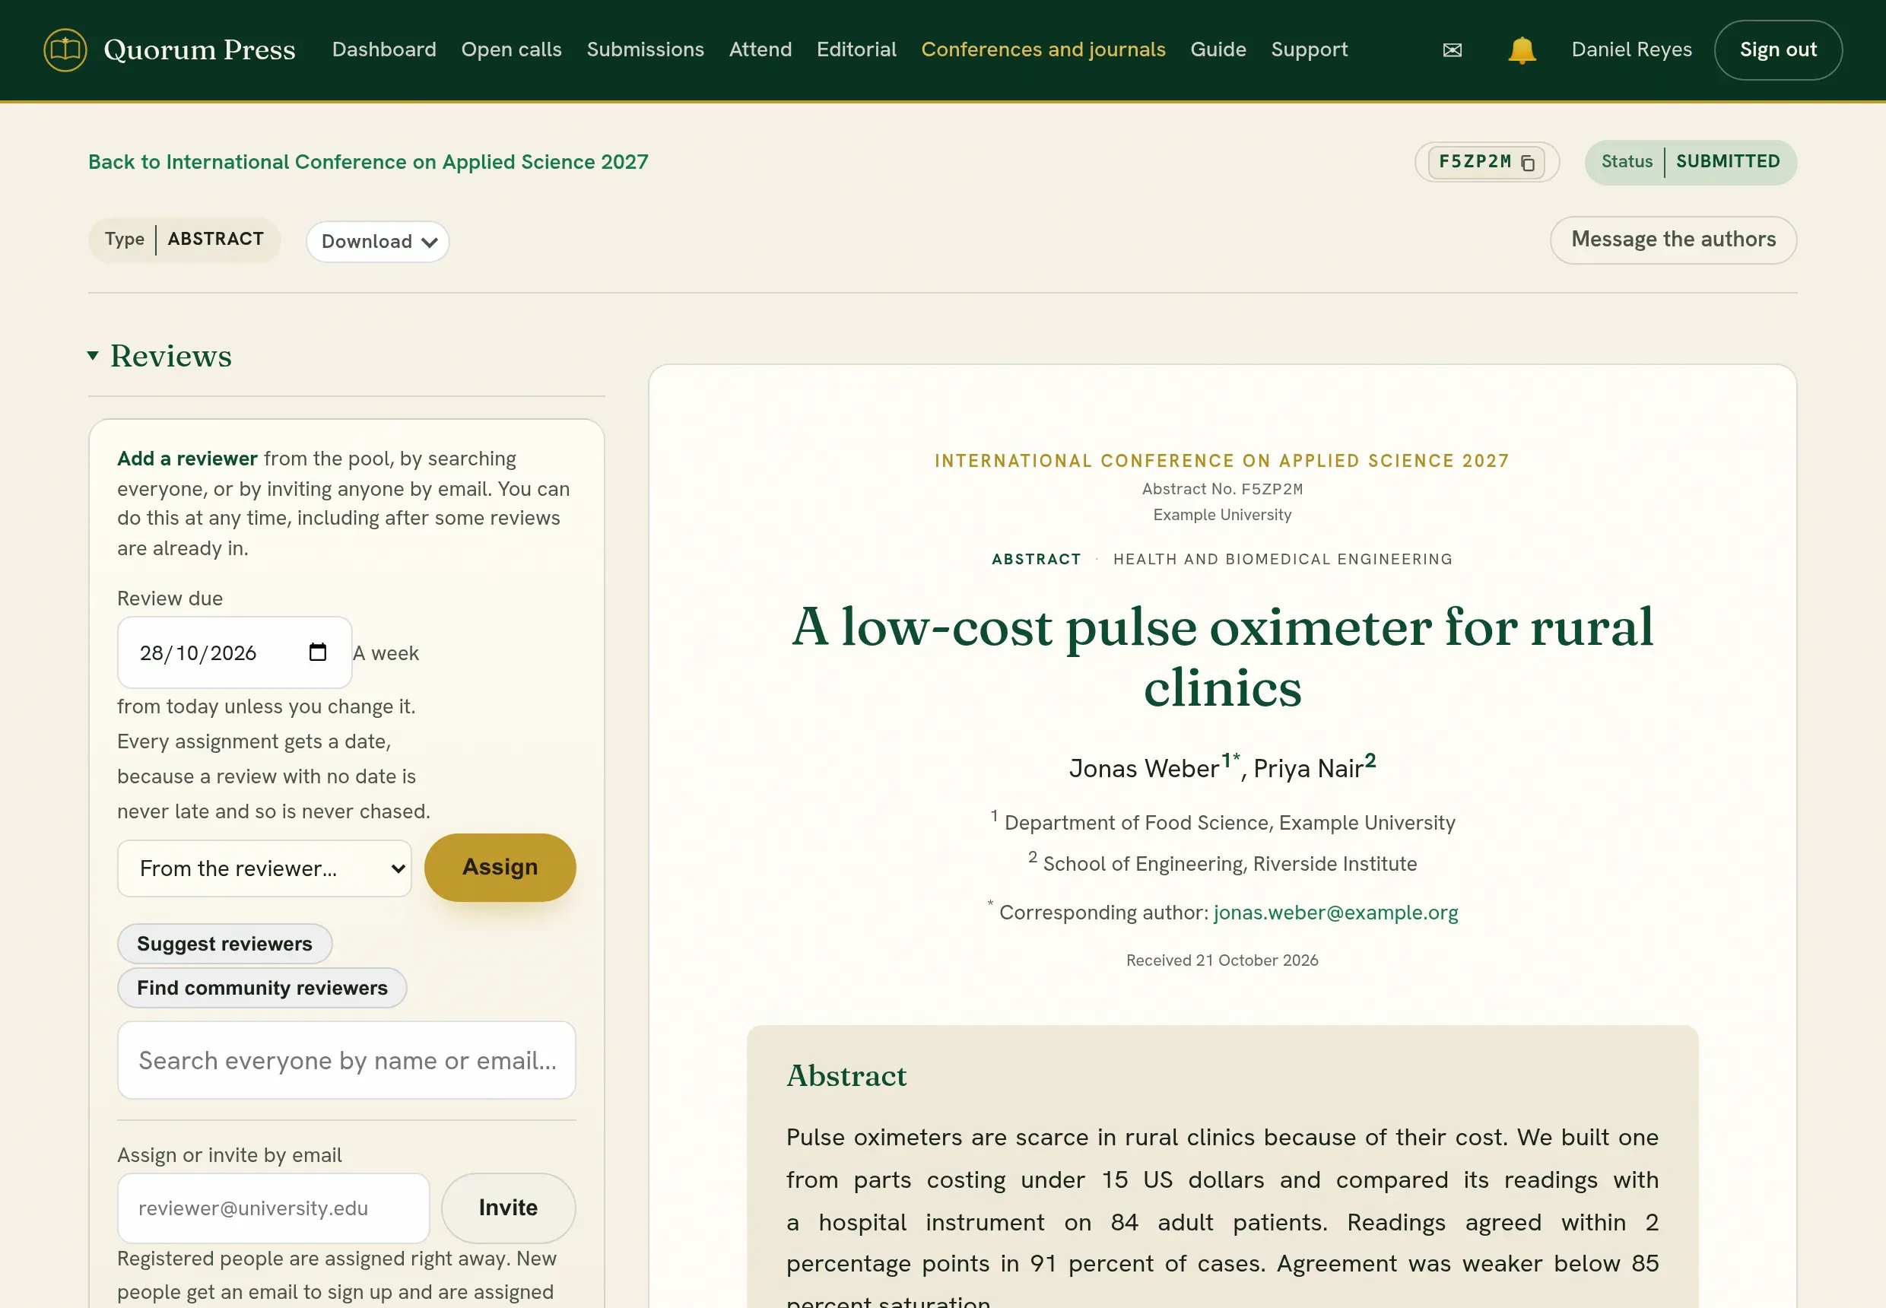
Task: Click the Abstract section heading
Action: tap(846, 1075)
